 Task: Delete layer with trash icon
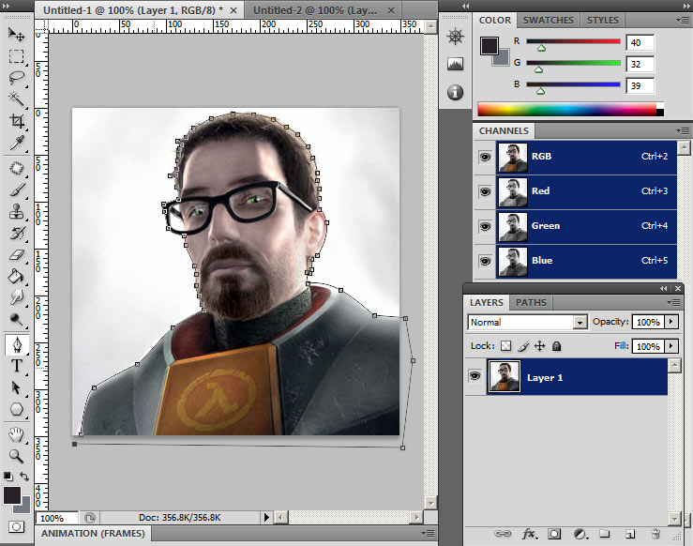click(655, 534)
